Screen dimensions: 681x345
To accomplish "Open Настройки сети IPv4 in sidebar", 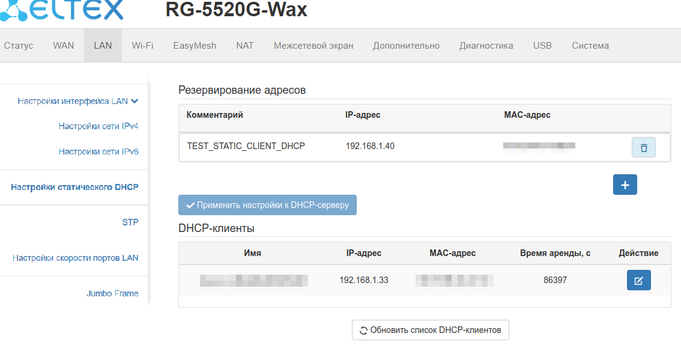I will click(98, 126).
